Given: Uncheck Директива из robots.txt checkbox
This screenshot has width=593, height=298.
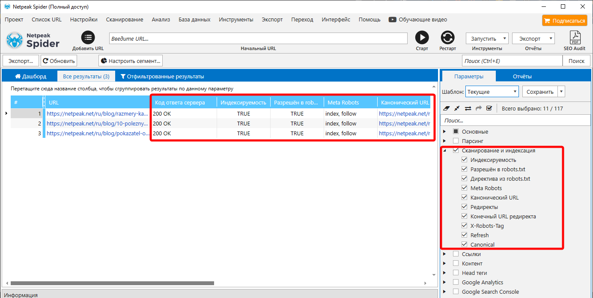Looking at the screenshot, I should [x=465, y=179].
